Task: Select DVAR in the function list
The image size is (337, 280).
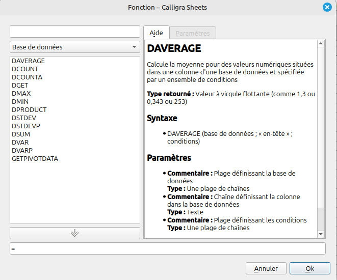Action: coord(75,143)
